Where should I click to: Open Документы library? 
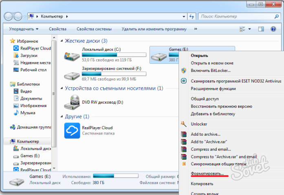tap(28, 98)
